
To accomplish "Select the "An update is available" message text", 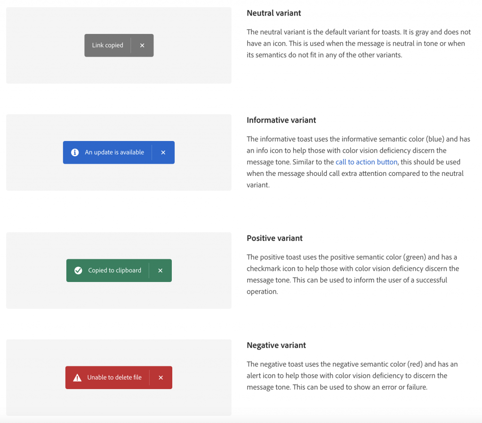I will click(114, 152).
